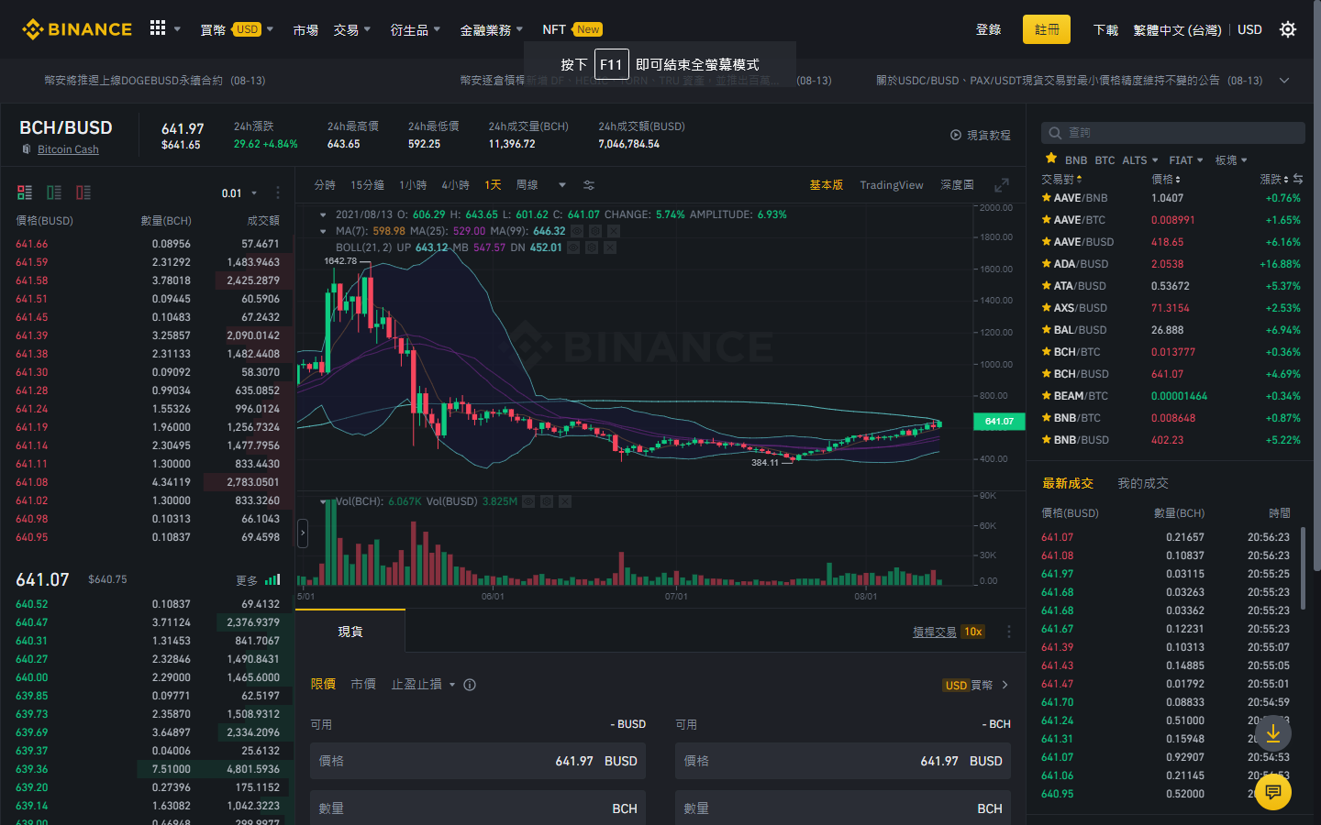Open the 交易 dropdown menu
1321x825 pixels.
(x=352, y=29)
